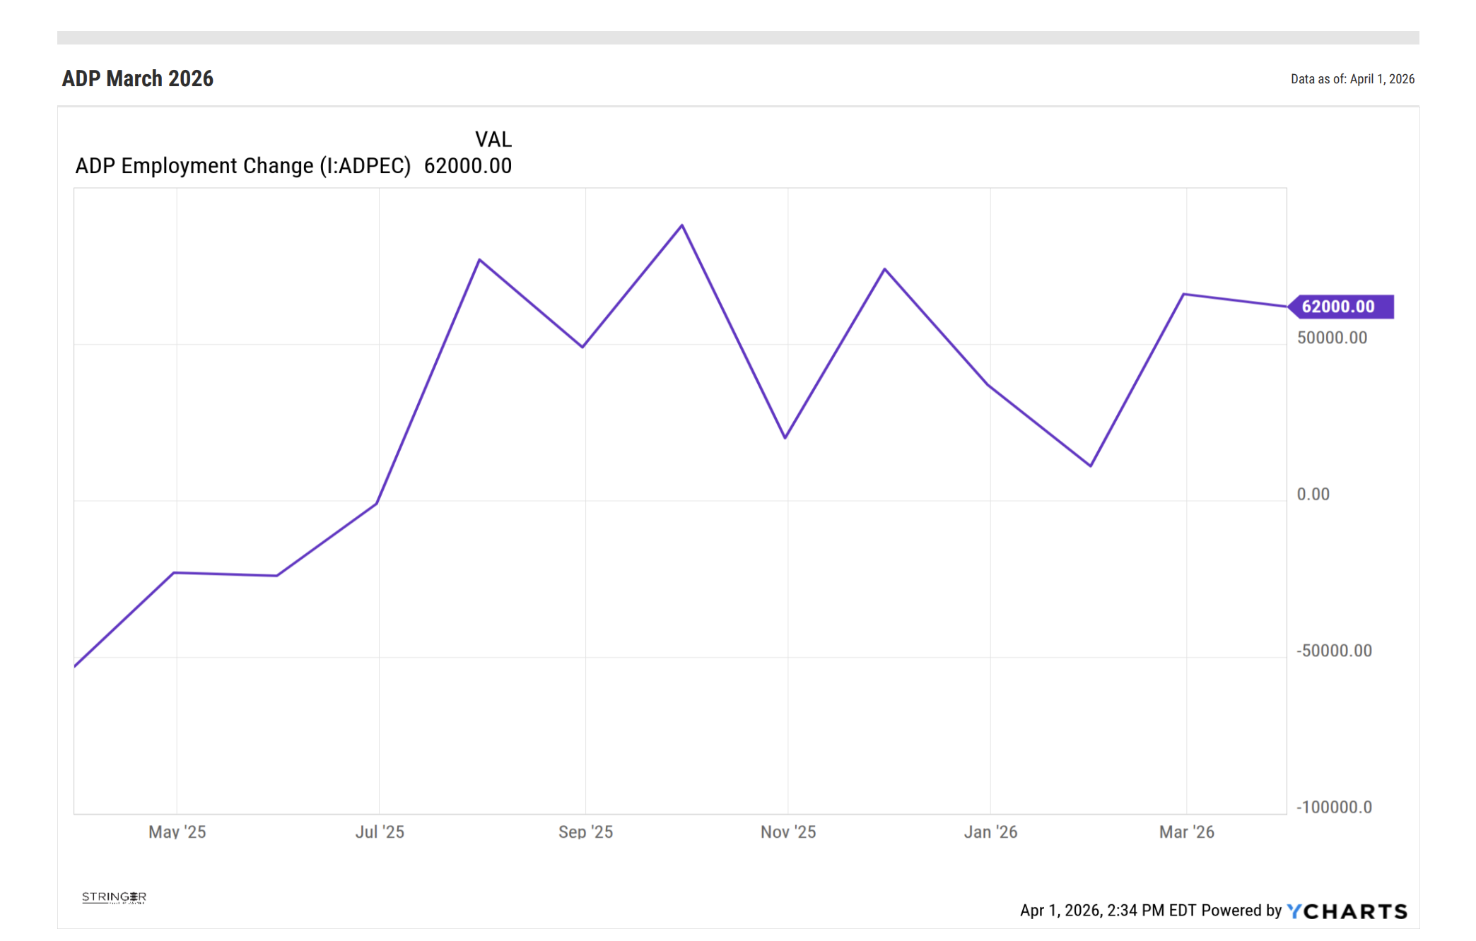Click the legend value 62000.00

pyautogui.click(x=467, y=166)
